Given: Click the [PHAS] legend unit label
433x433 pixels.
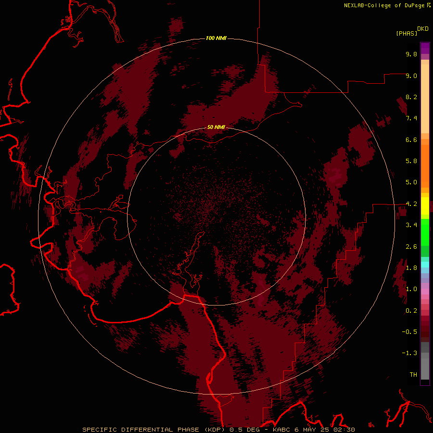Looking at the screenshot, I should click(x=407, y=33).
